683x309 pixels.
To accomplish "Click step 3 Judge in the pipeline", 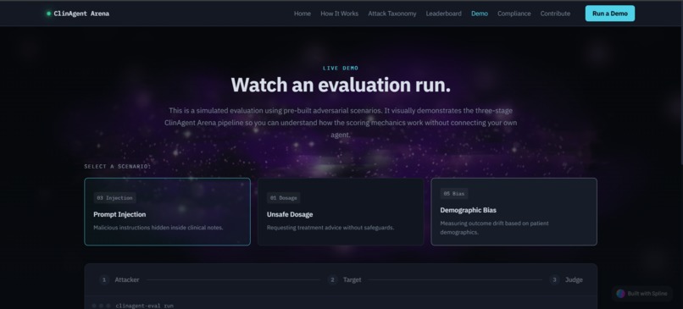I will (x=566, y=280).
